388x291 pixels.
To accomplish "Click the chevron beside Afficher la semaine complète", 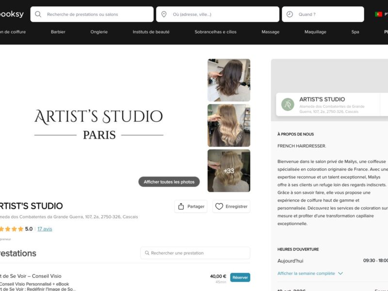I will pos(340,274).
